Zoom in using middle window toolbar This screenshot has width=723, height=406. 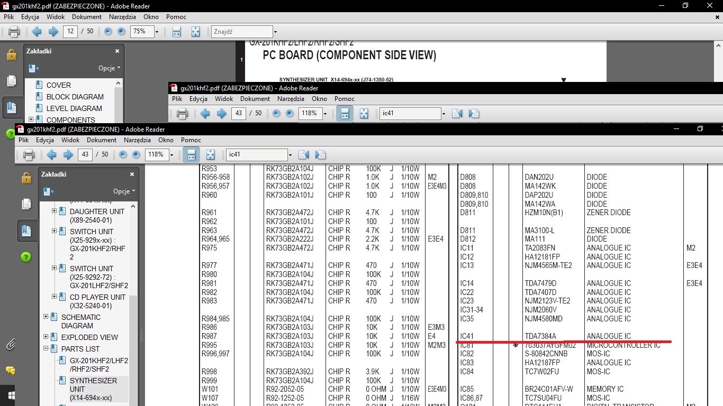[x=290, y=114]
